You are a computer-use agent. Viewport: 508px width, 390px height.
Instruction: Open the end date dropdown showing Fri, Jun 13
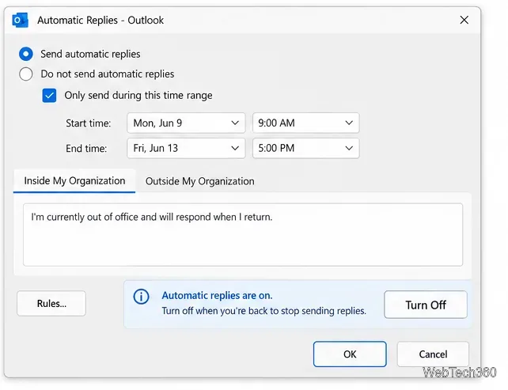(186, 149)
